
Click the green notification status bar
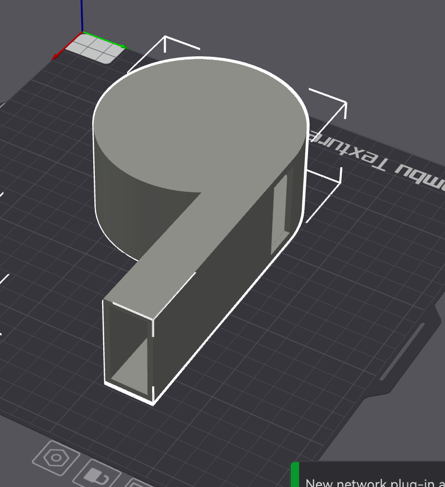pyautogui.click(x=295, y=474)
